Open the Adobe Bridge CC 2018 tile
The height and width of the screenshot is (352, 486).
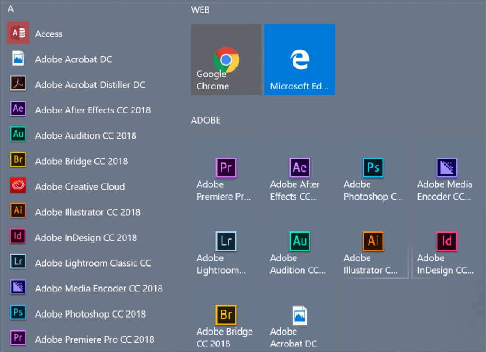point(226,317)
